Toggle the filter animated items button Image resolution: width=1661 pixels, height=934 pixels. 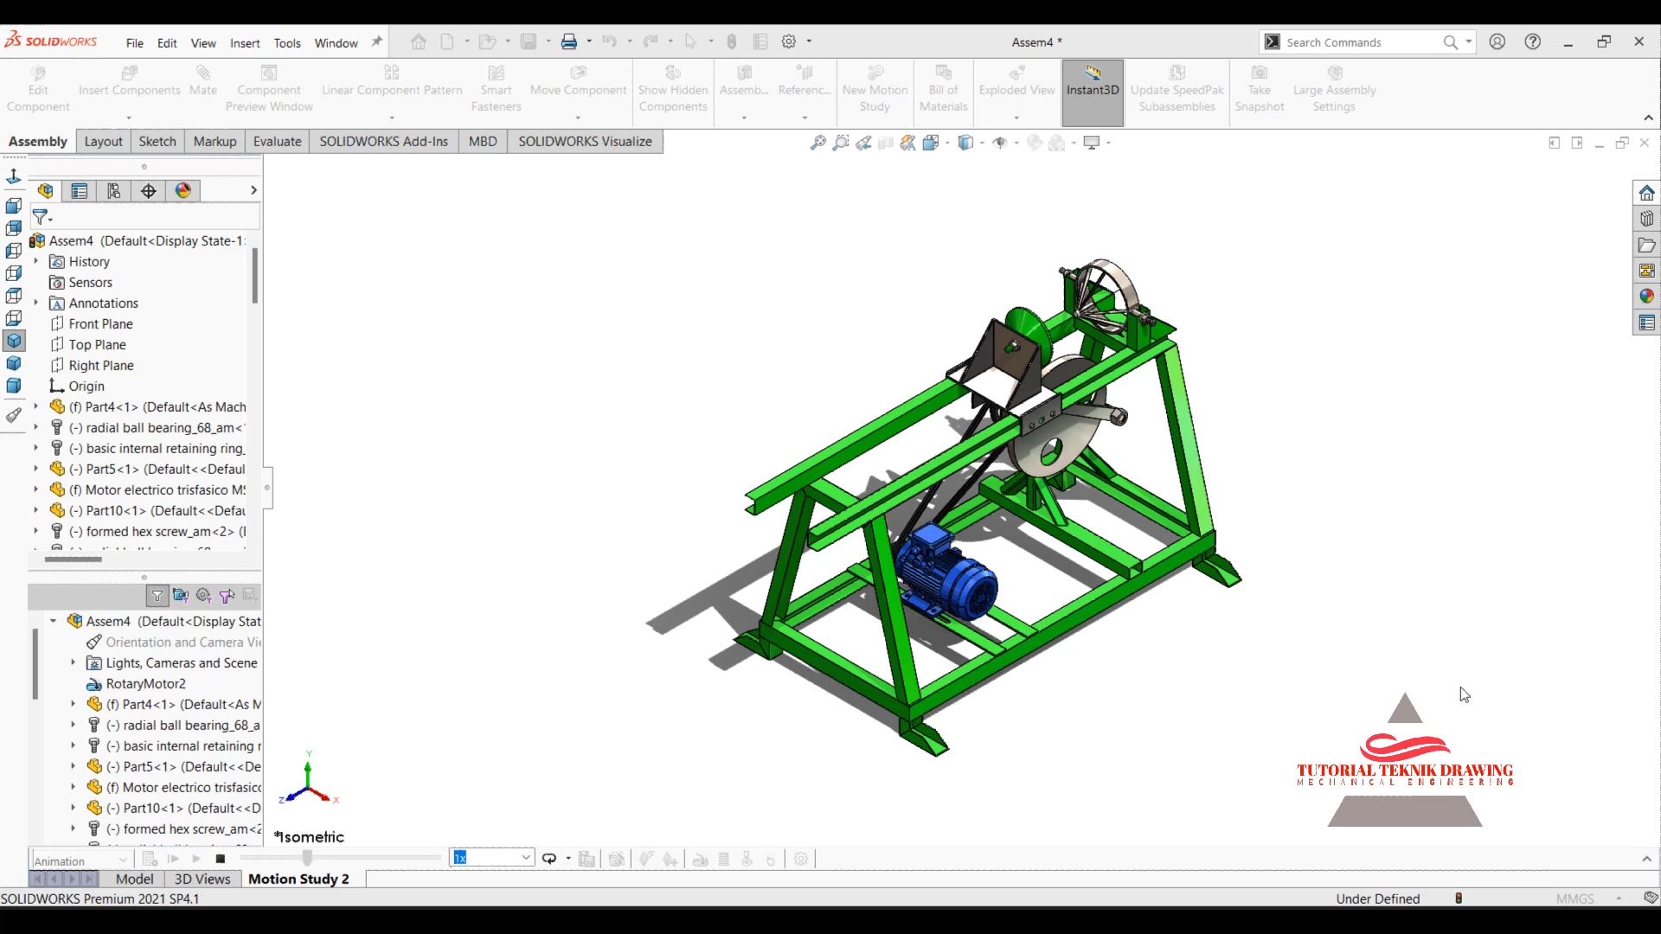(181, 595)
